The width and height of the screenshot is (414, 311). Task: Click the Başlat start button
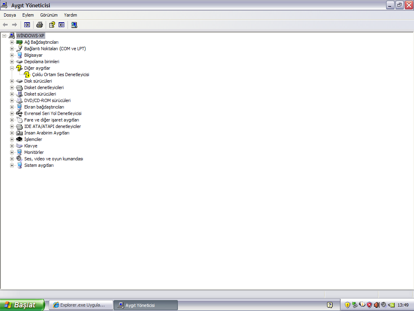22,305
